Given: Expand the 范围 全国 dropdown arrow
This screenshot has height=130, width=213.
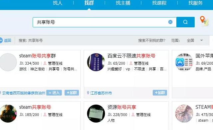Looking at the screenshot, I should click(x=202, y=40).
